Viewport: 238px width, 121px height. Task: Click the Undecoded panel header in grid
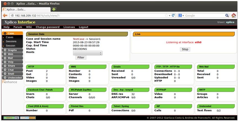216,106
